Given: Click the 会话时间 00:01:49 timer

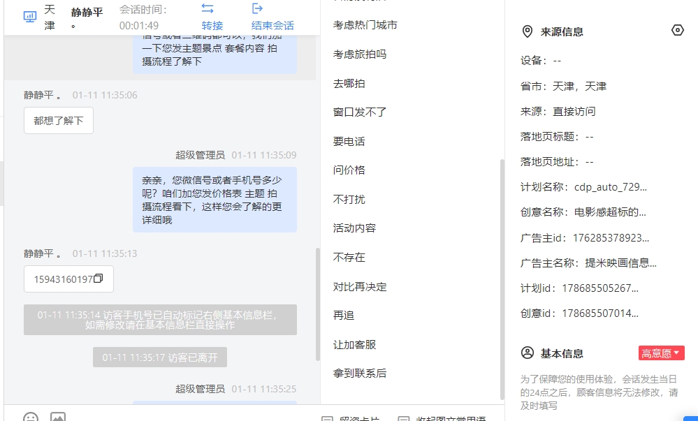Looking at the screenshot, I should pyautogui.click(x=143, y=17).
